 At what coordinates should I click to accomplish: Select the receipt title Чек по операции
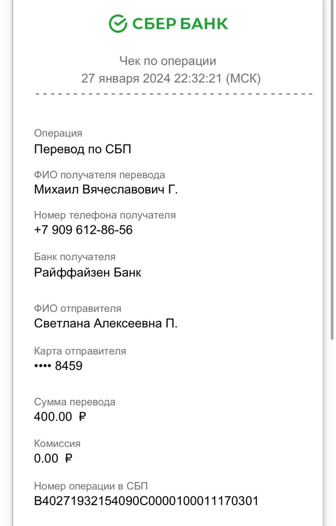[168, 61]
